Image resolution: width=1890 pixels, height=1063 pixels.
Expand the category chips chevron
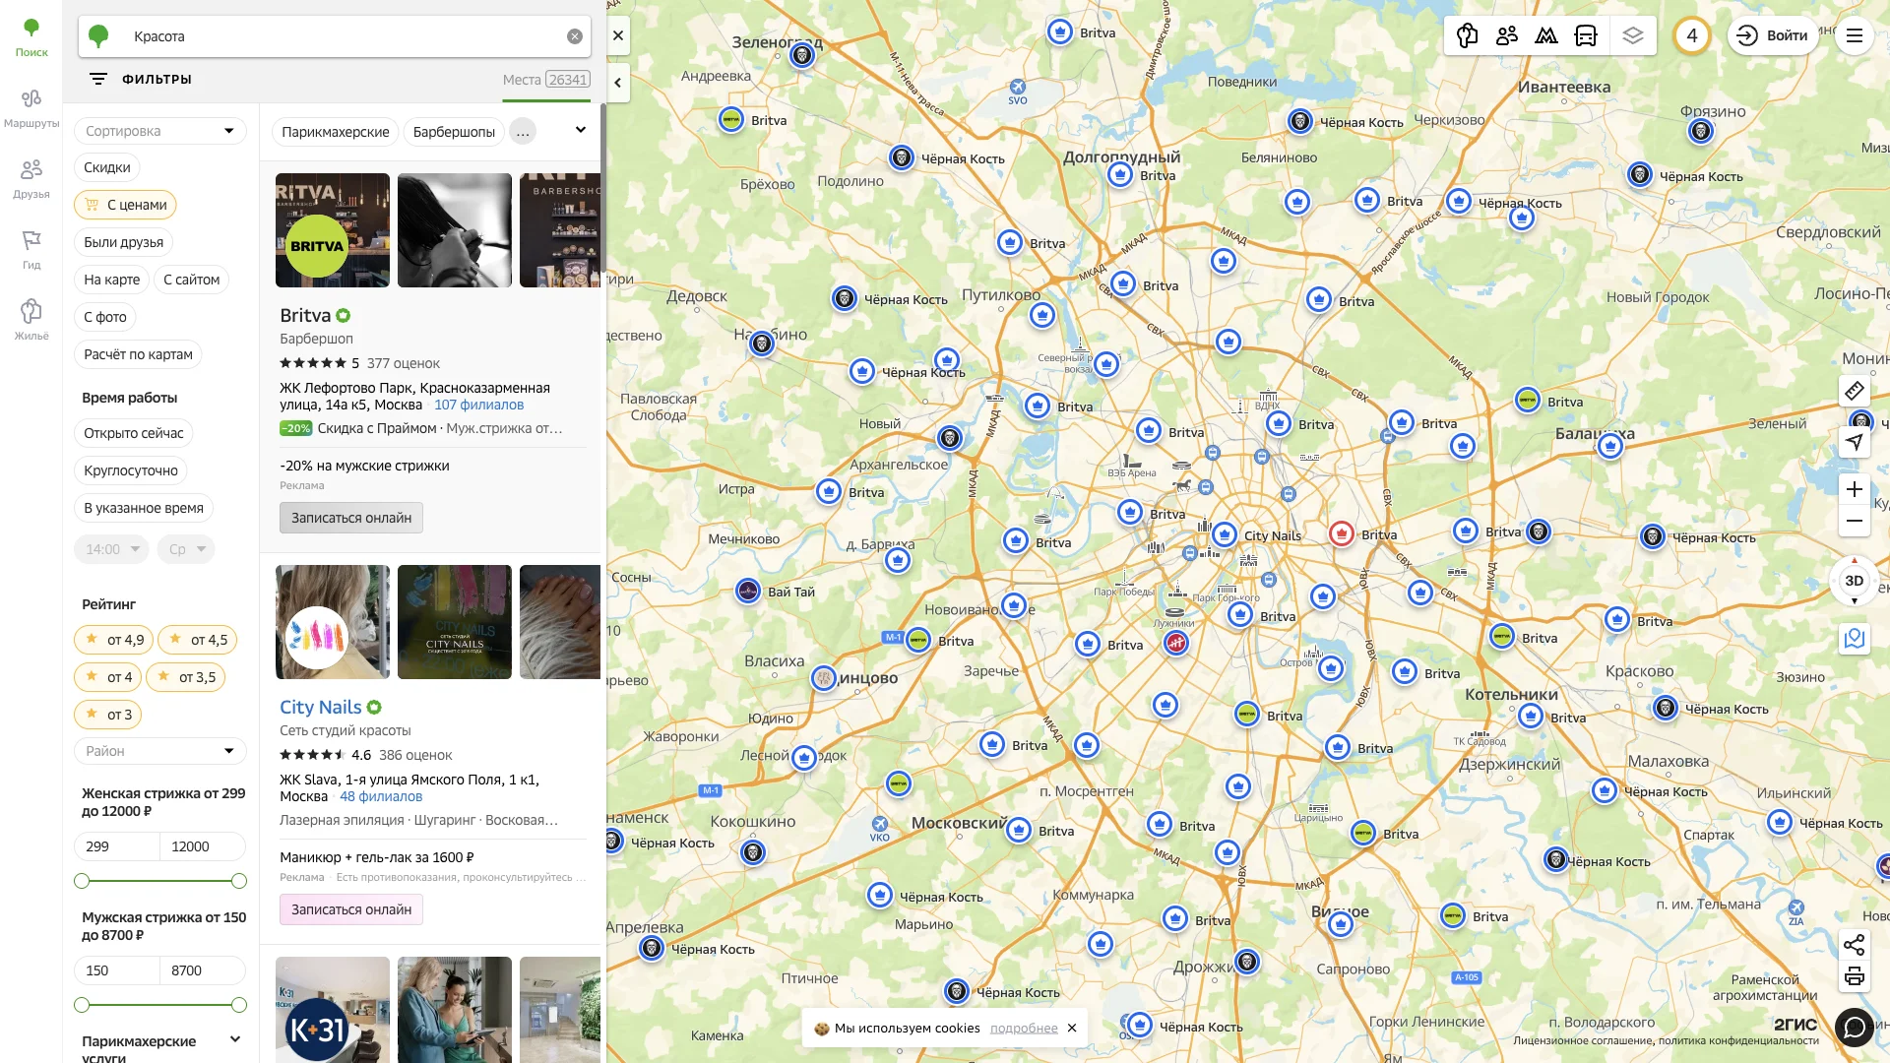[x=580, y=130]
